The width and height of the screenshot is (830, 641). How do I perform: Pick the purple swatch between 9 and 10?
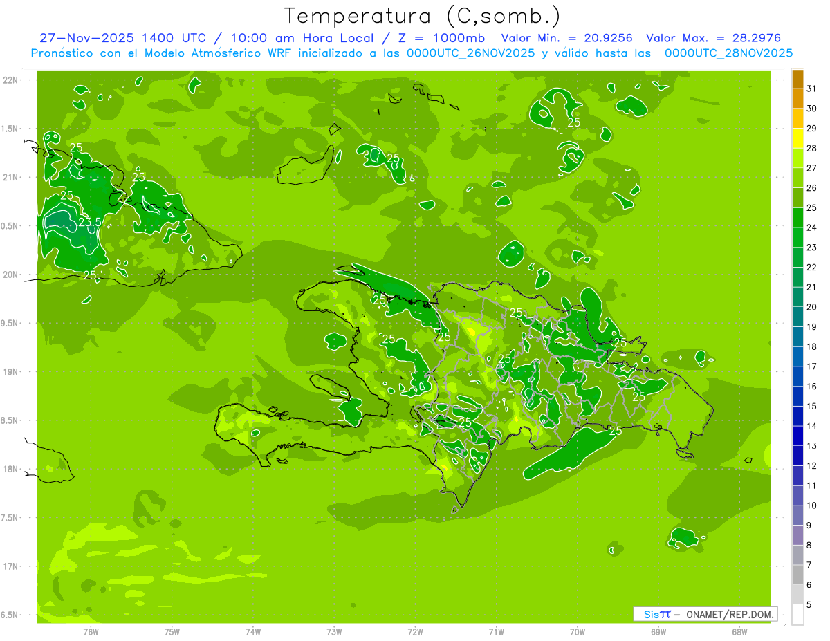pos(797,515)
